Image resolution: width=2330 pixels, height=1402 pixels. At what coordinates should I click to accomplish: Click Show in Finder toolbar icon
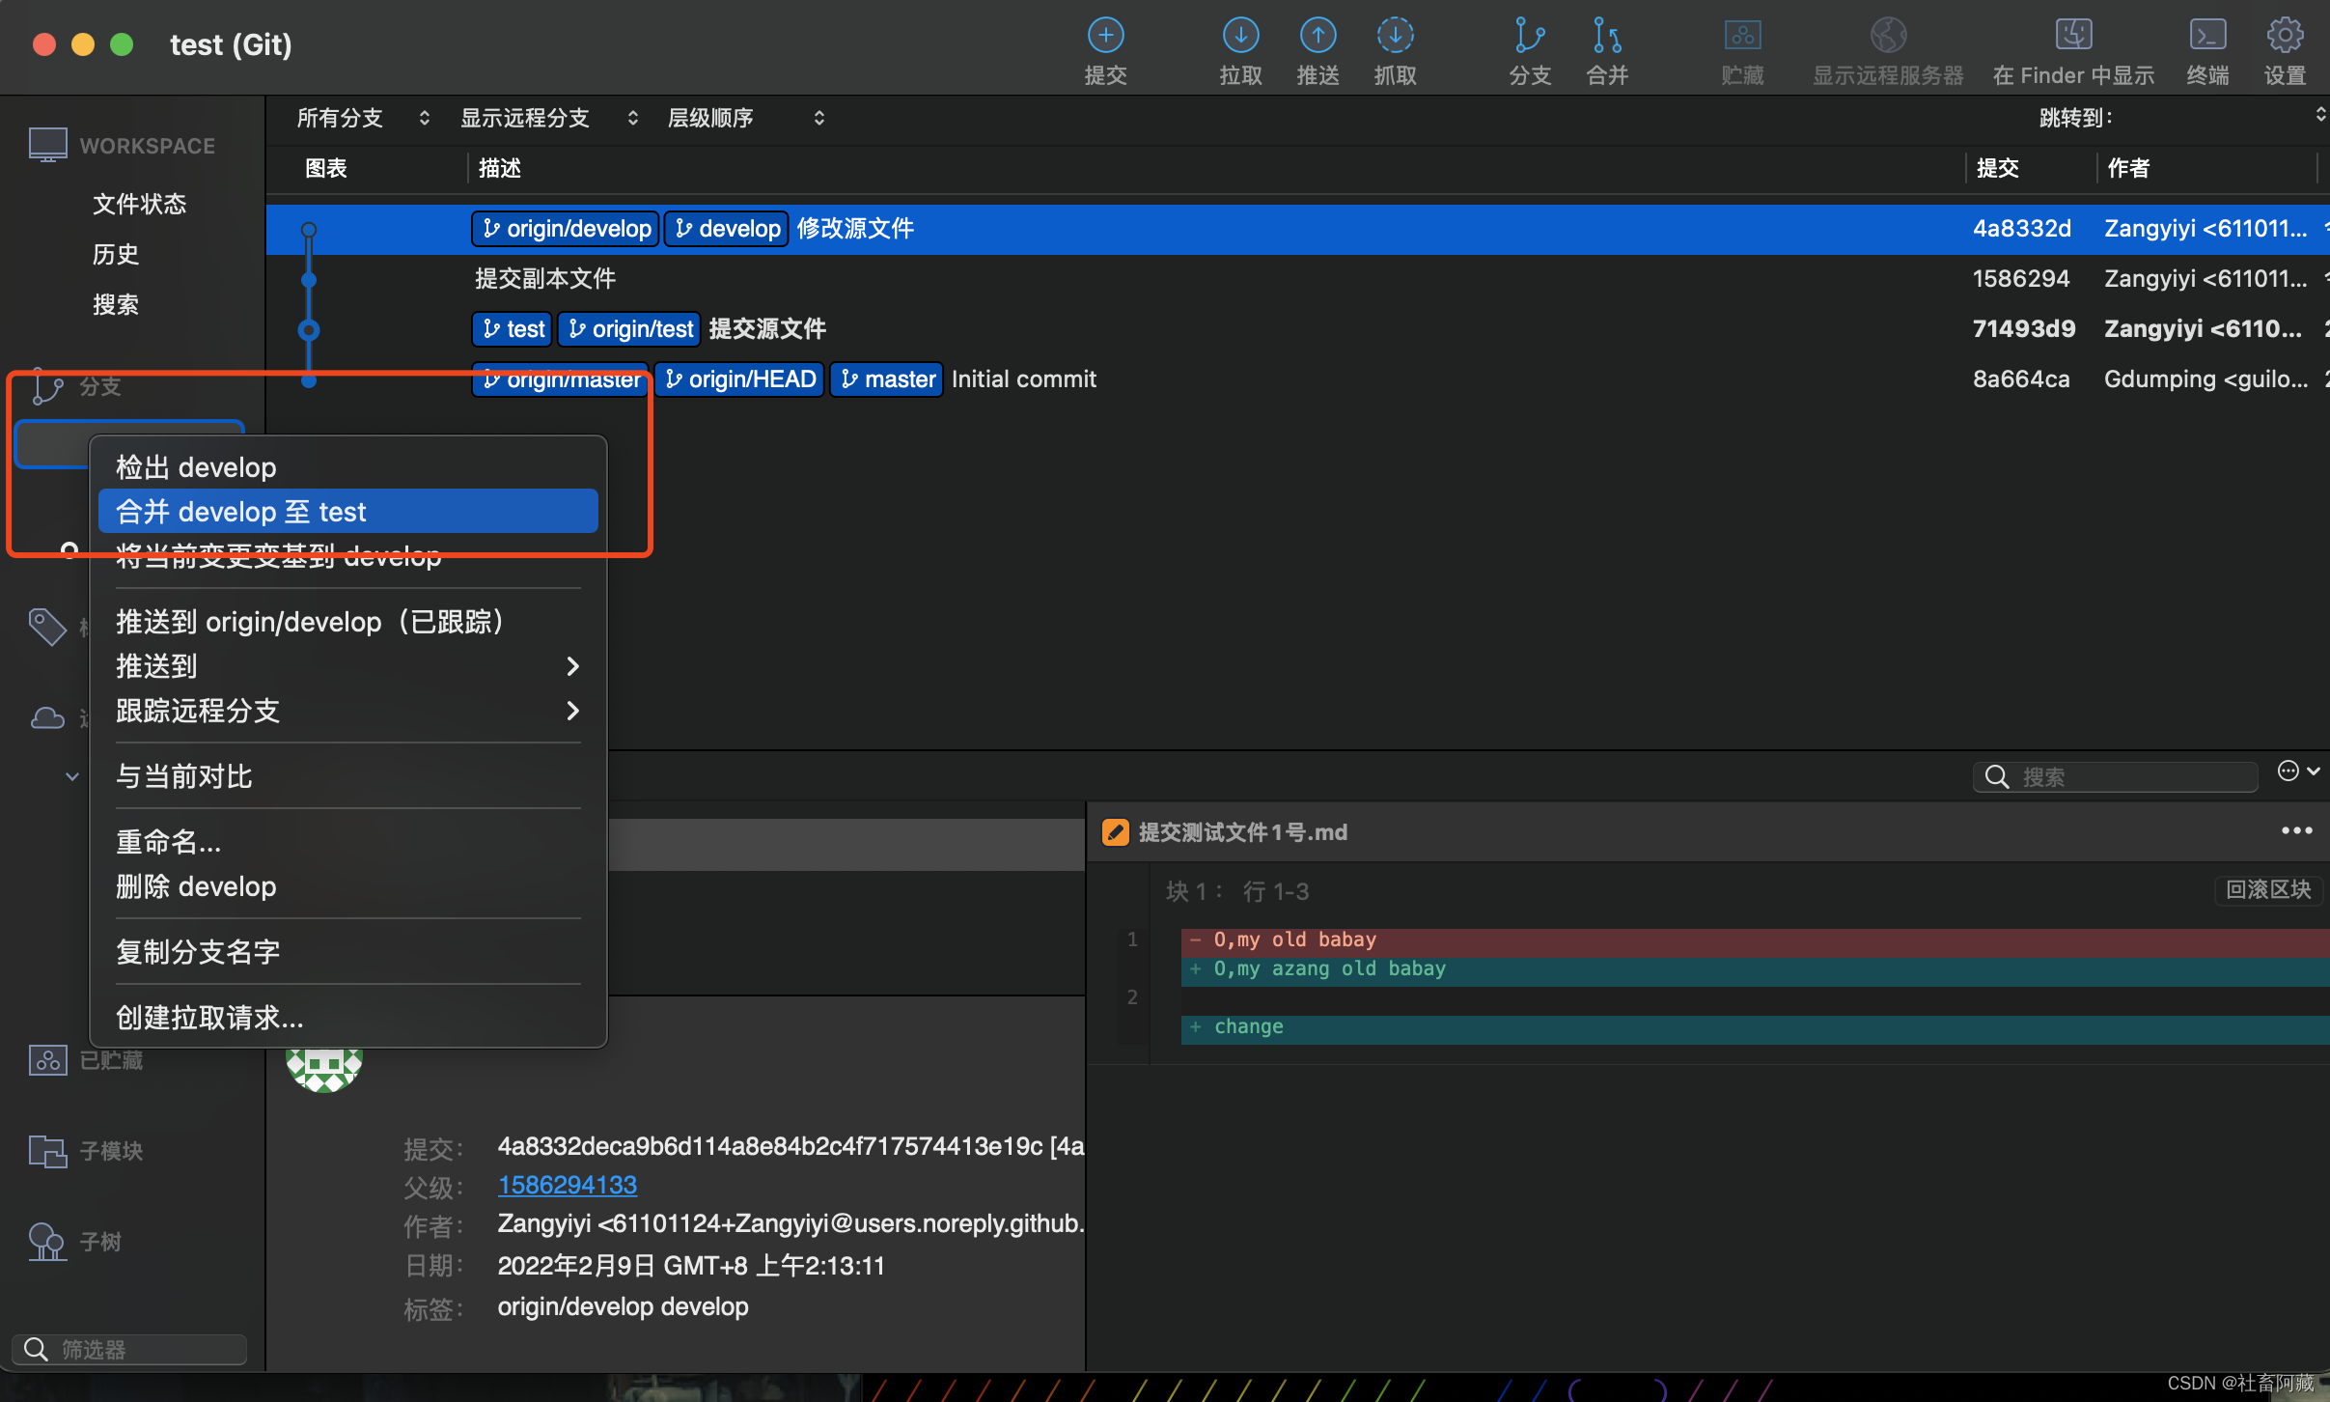(x=2073, y=37)
